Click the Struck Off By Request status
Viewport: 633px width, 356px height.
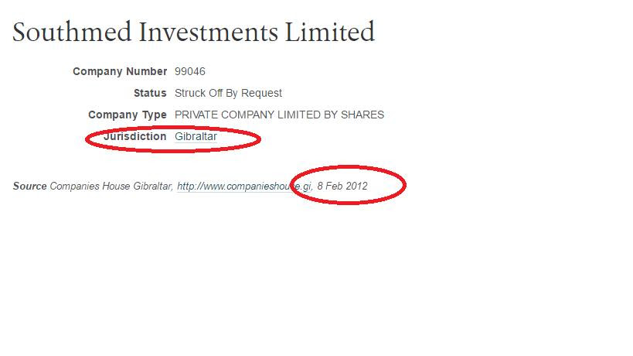228,94
